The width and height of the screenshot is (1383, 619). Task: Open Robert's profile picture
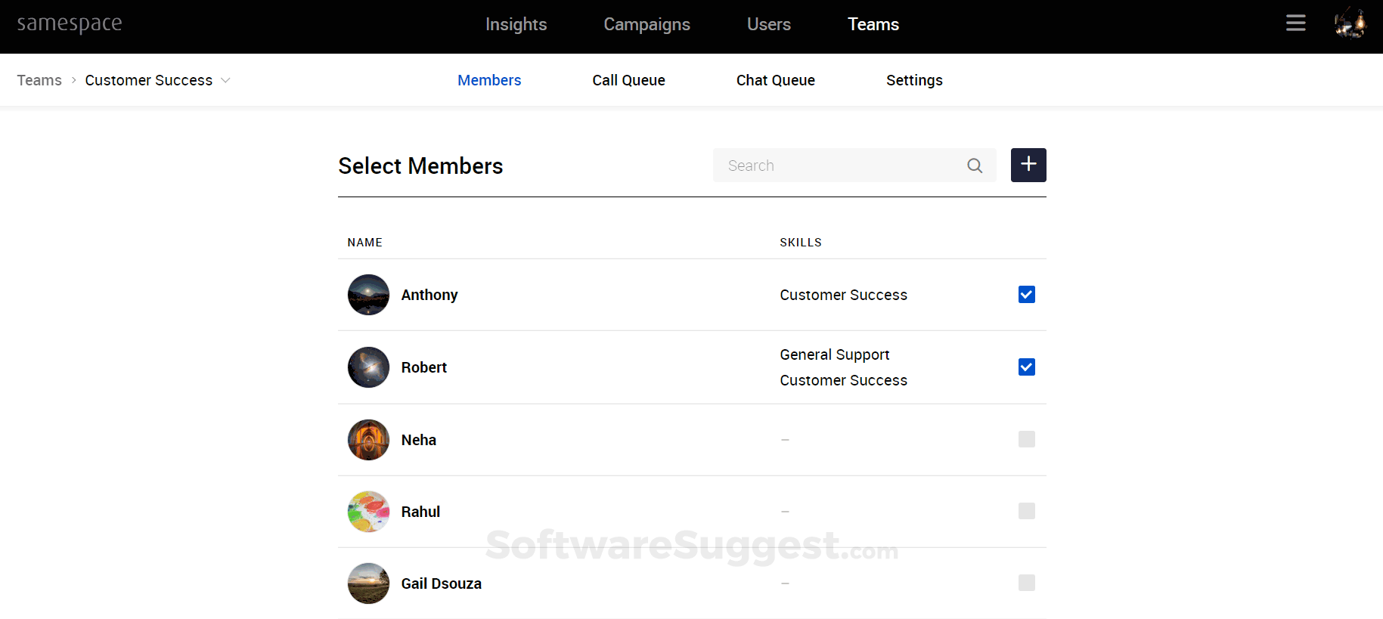point(368,367)
